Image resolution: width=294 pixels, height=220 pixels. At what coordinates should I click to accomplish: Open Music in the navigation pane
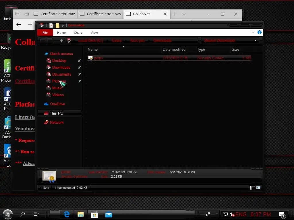coord(57,88)
